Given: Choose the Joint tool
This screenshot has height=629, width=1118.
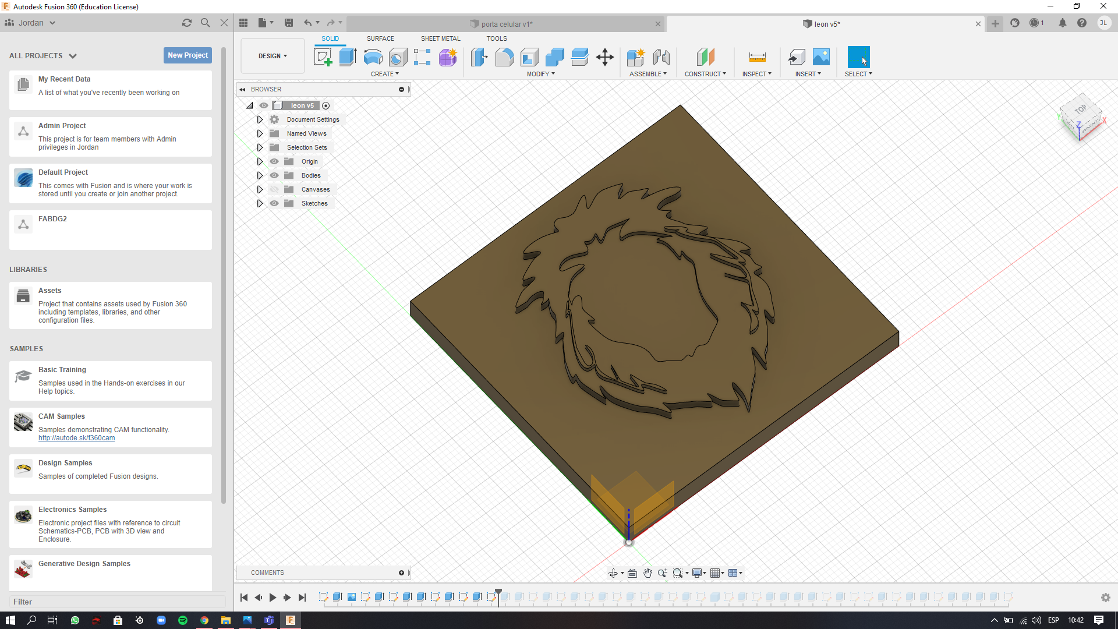Looking at the screenshot, I should 661,57.
